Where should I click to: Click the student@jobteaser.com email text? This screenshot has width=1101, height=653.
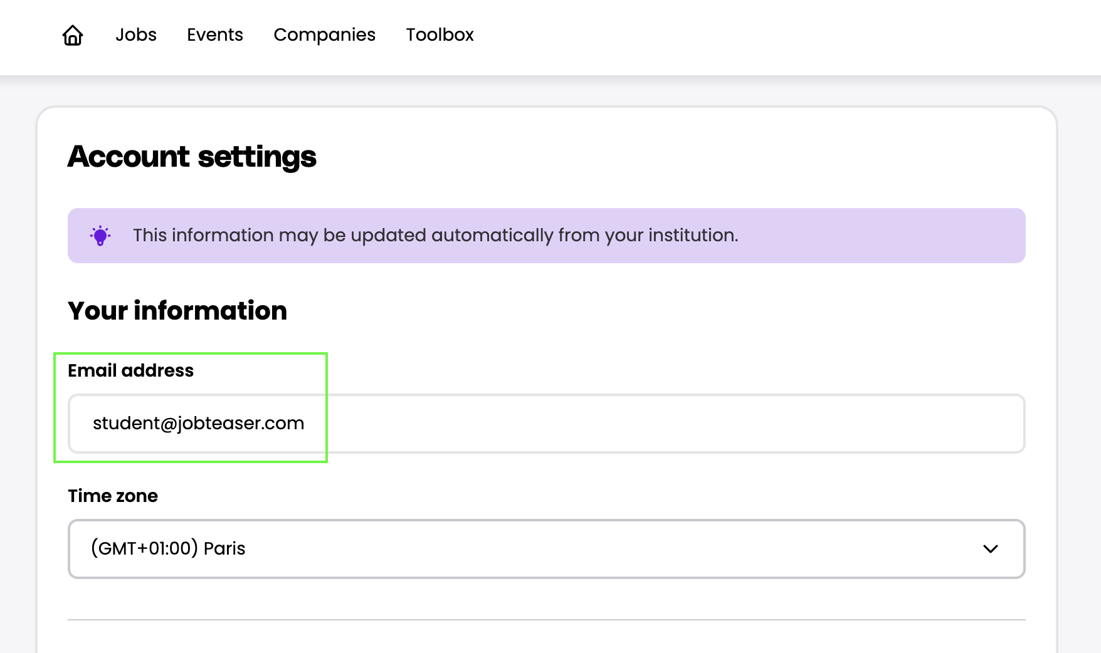[198, 424]
